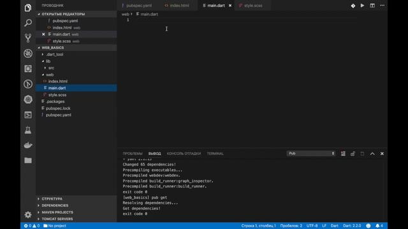The width and height of the screenshot is (408, 229).
Task: Open the КОНСОЛЬ ОТЛАДКИ panel tab
Action: (184, 154)
